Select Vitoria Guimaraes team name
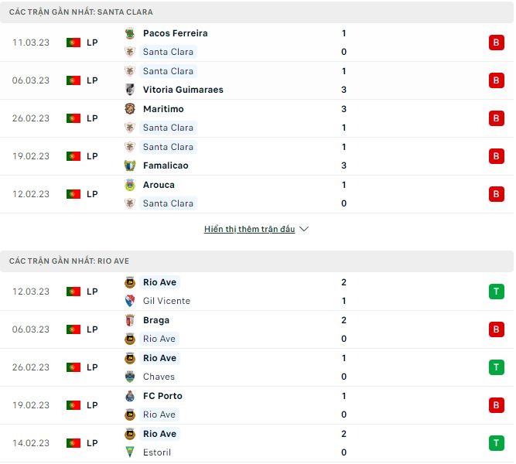The width and height of the screenshot is (516, 464). [183, 90]
